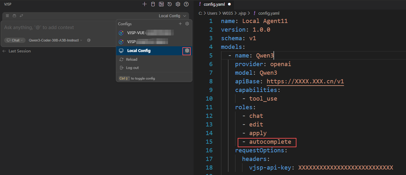Click the 'apply' role entry
Image resolution: width=406 pixels, height=175 pixels.
tap(258, 133)
